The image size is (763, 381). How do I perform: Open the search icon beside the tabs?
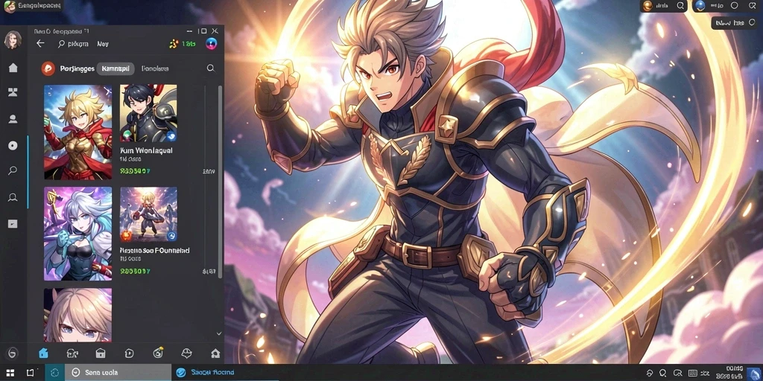(x=211, y=68)
